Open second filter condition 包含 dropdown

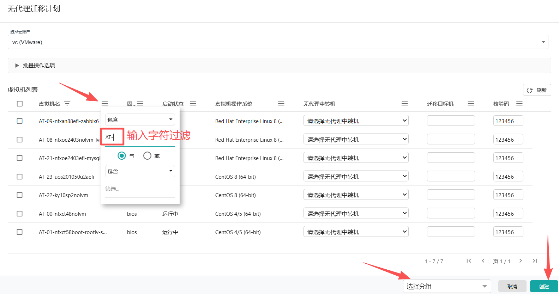tap(140, 171)
